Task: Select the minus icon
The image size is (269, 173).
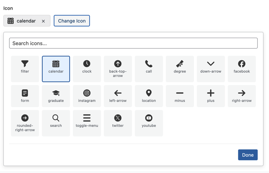Action: [180, 96]
